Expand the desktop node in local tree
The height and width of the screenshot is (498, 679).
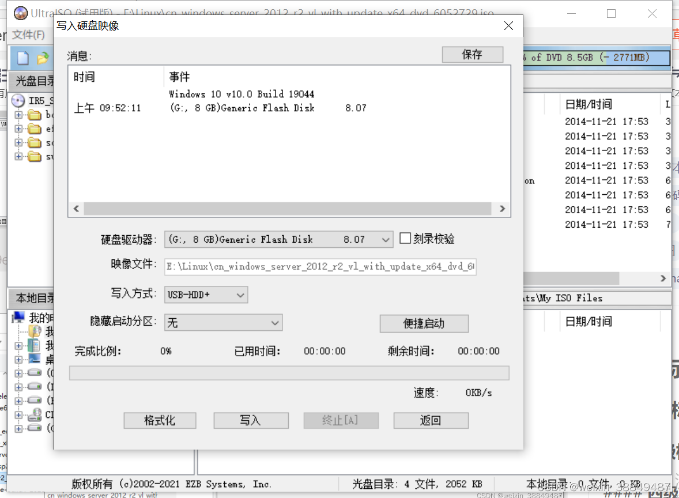(x=18, y=360)
